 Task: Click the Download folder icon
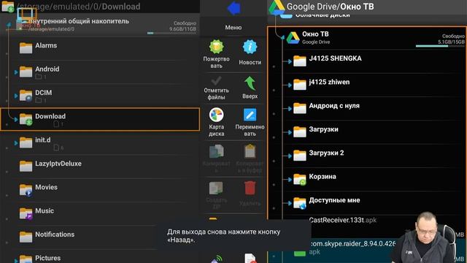pos(26,119)
